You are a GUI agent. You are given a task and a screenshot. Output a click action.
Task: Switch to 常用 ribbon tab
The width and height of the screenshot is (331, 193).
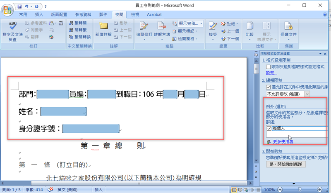(23, 14)
